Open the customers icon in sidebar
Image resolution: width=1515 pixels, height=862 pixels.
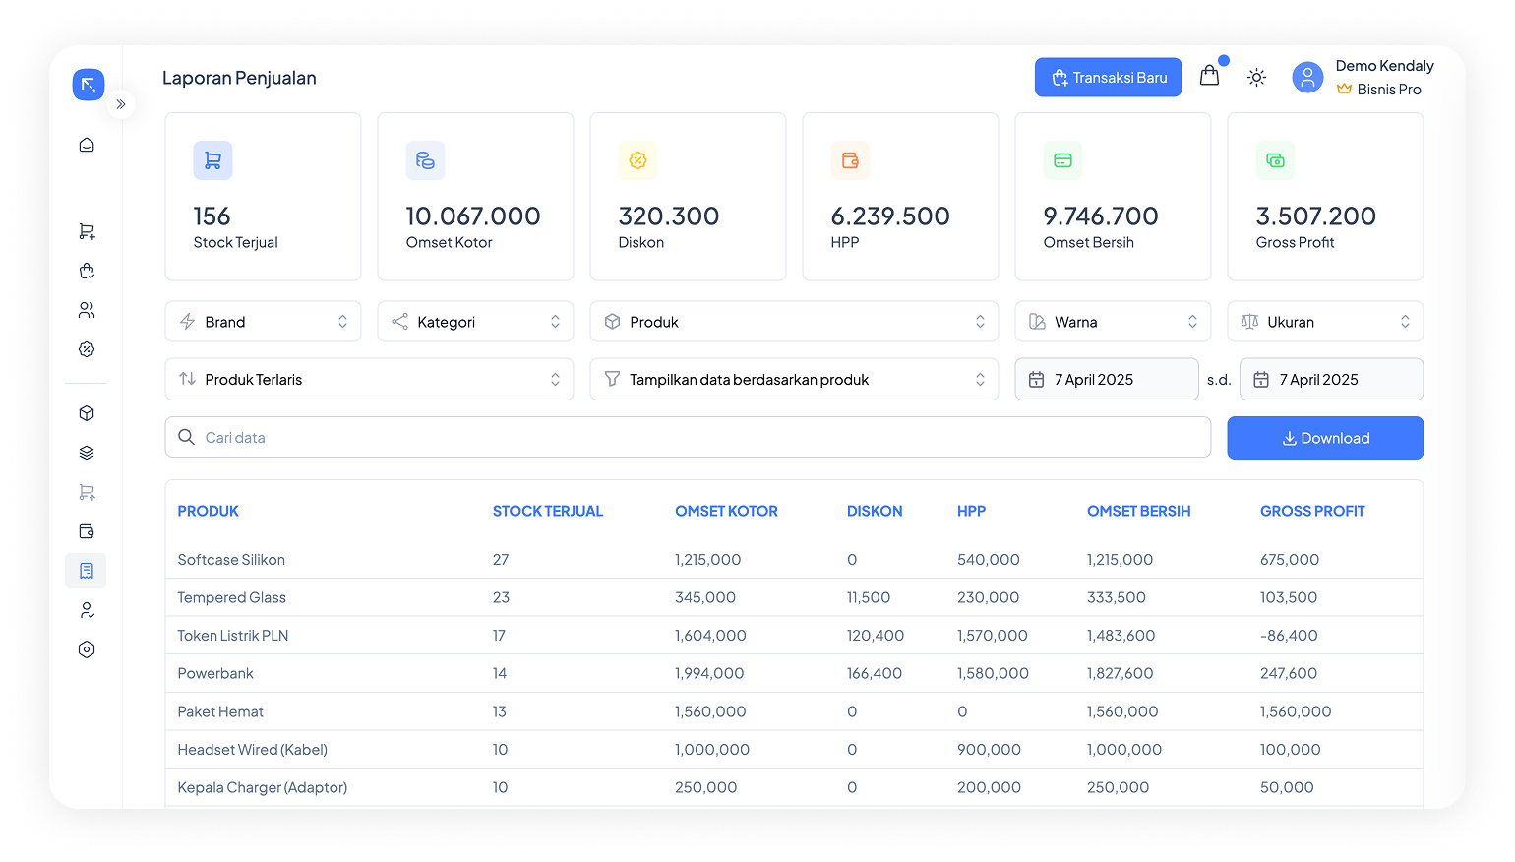click(87, 310)
